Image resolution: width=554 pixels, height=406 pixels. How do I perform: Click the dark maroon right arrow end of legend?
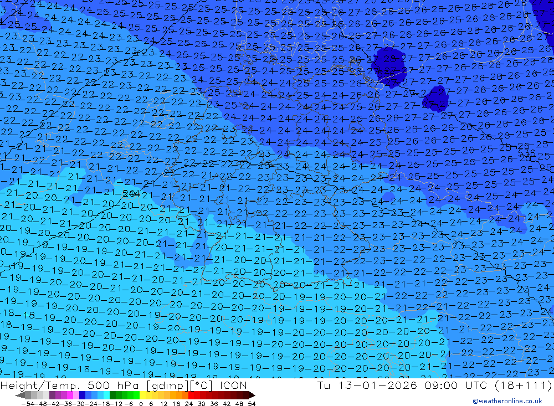[x=252, y=395]
